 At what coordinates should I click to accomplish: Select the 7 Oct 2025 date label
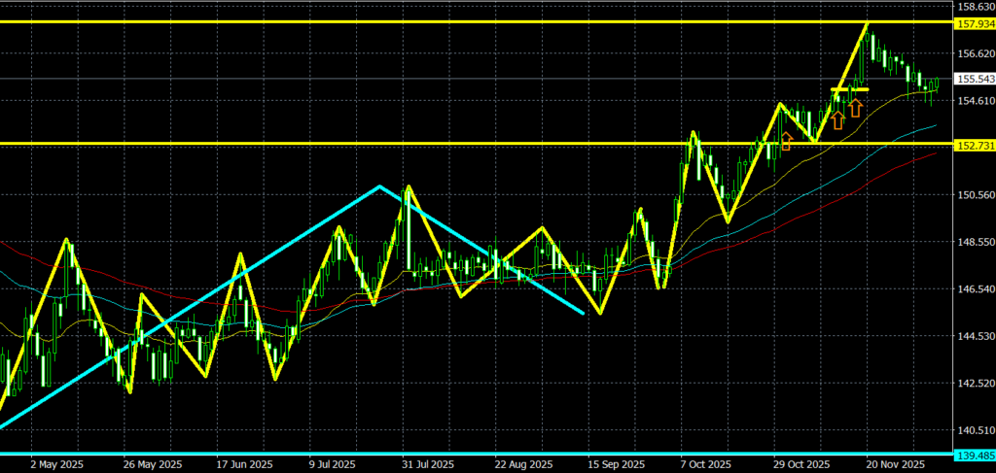point(706,465)
